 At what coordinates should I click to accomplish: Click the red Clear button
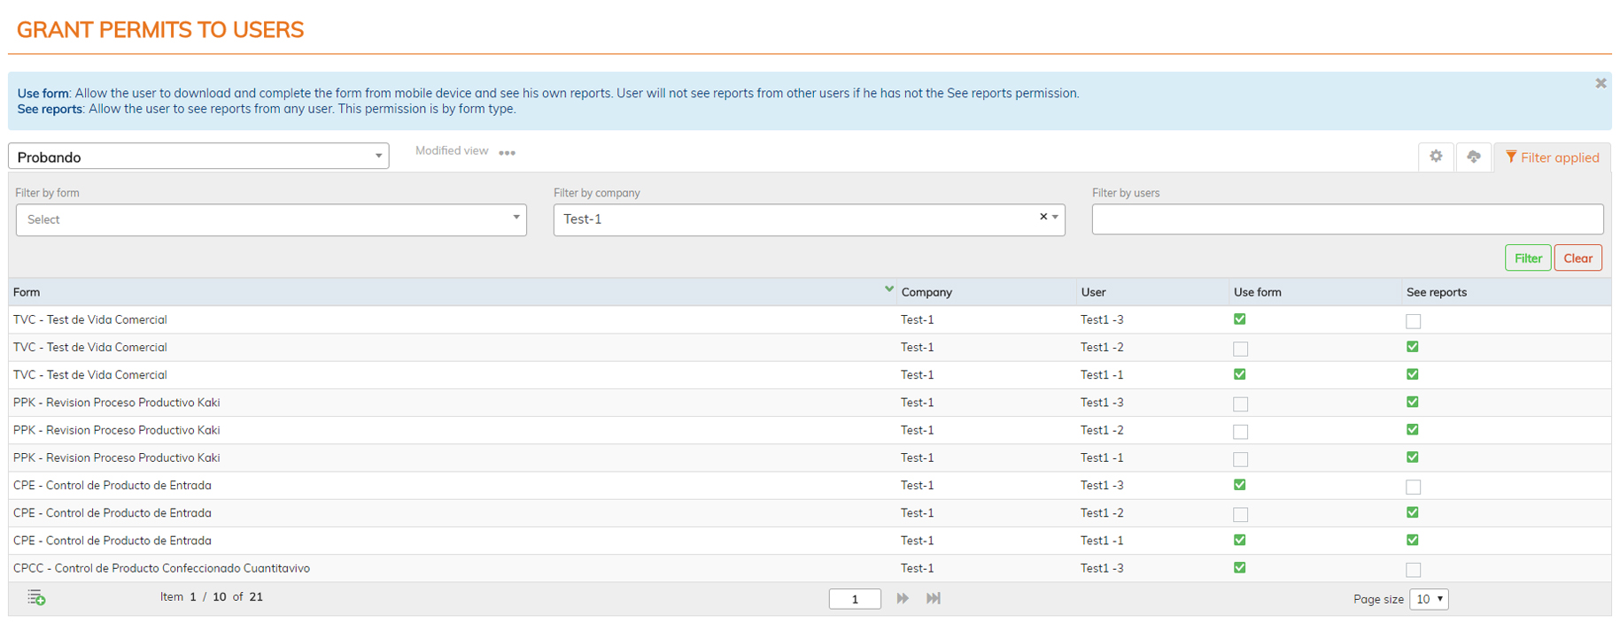click(x=1577, y=258)
